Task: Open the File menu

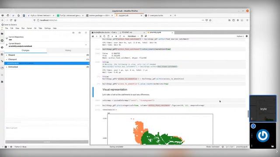Action: [x=7, y=28]
